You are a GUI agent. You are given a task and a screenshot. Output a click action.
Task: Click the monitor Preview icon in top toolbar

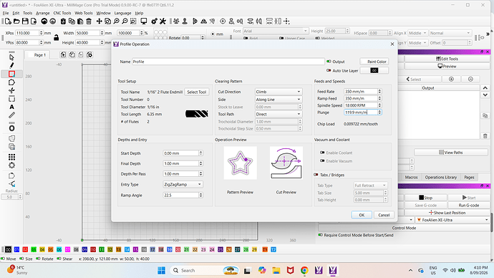pyautogui.click(x=144, y=21)
